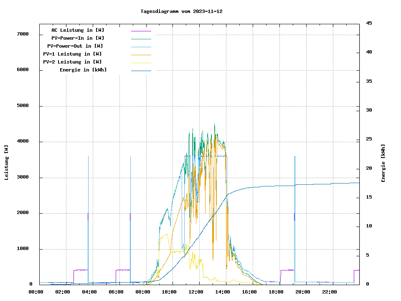Select the 12:00 time axis tick label
401x301 pixels.
pos(196,292)
